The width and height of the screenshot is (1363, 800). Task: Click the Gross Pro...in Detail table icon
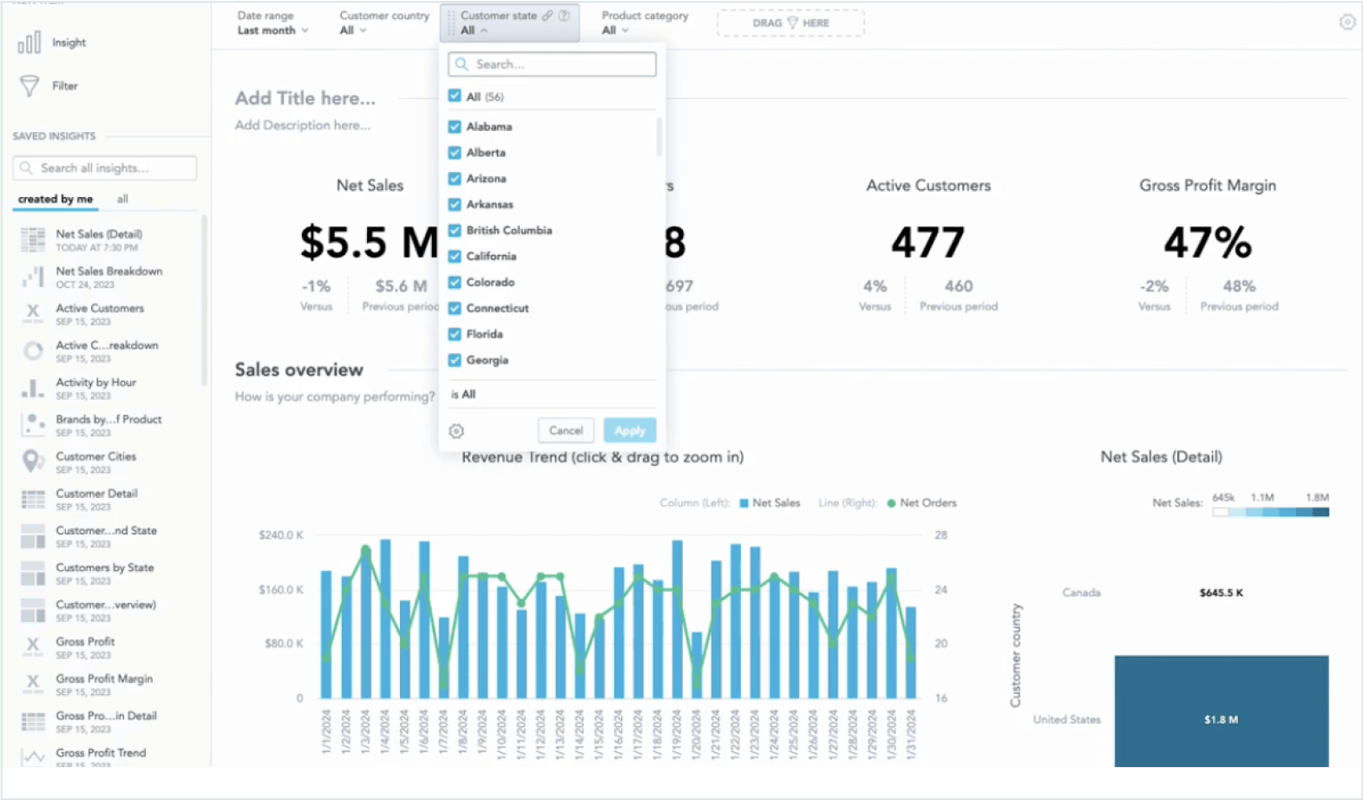tap(33, 721)
